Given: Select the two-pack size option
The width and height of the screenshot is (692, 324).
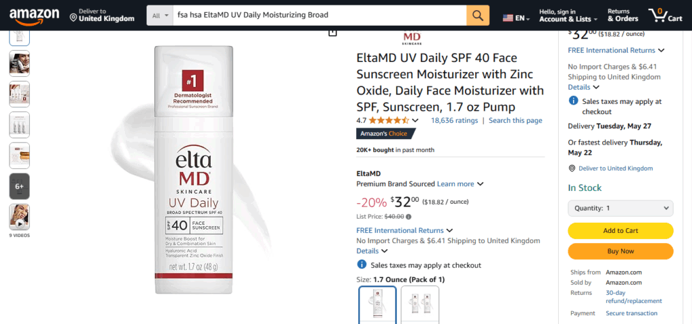Looking at the screenshot, I should (x=420, y=305).
